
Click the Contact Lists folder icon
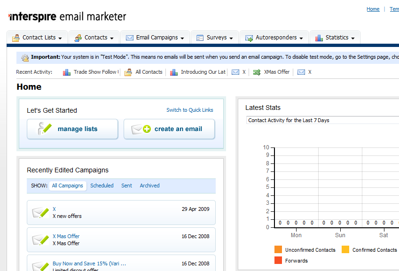pos(16,38)
